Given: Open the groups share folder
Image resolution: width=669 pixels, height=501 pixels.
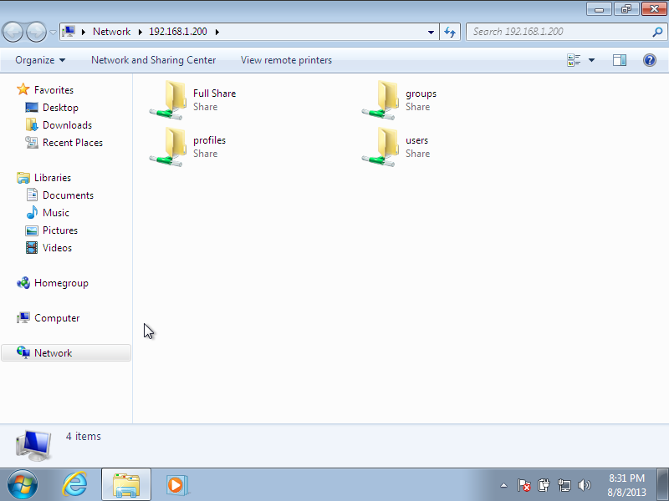Looking at the screenshot, I should pyautogui.click(x=400, y=100).
